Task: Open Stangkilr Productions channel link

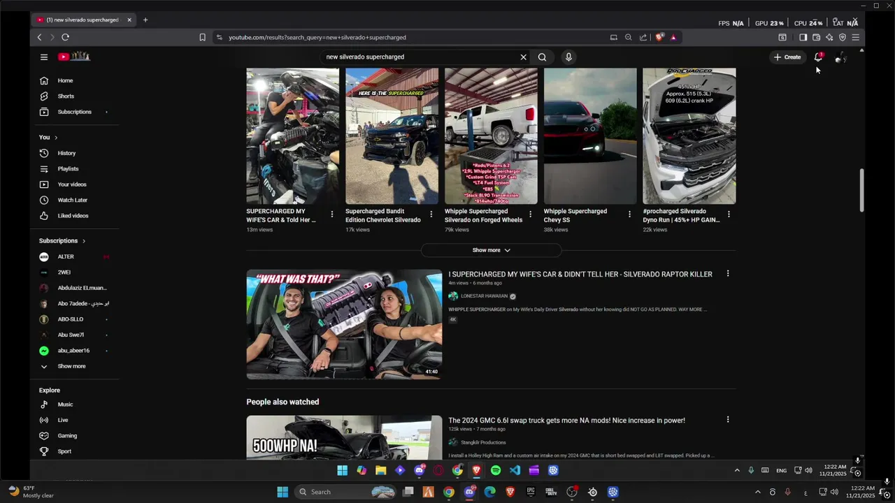Action: coord(483,442)
